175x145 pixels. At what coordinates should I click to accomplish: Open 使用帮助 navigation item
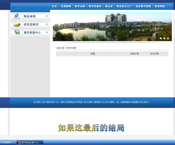click(160, 6)
